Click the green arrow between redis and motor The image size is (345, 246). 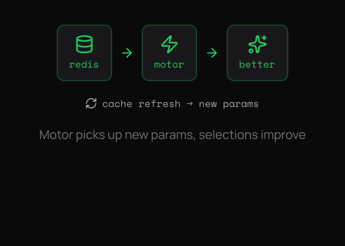(x=127, y=53)
